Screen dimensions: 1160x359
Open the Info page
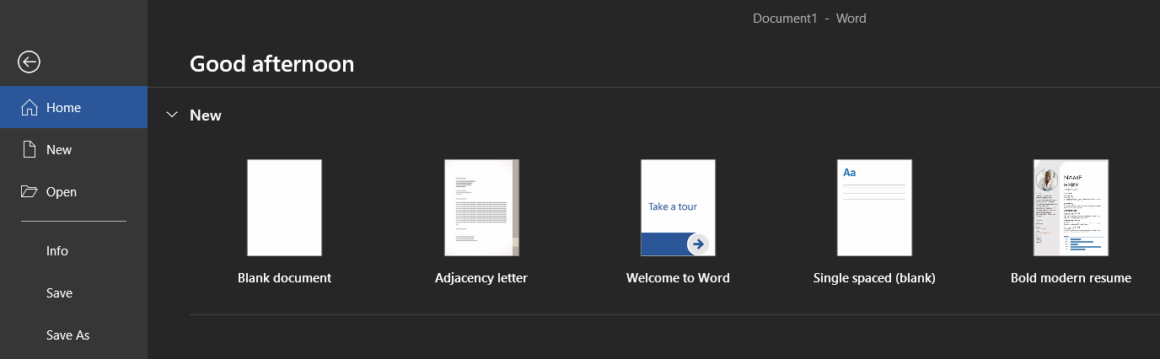point(73,251)
